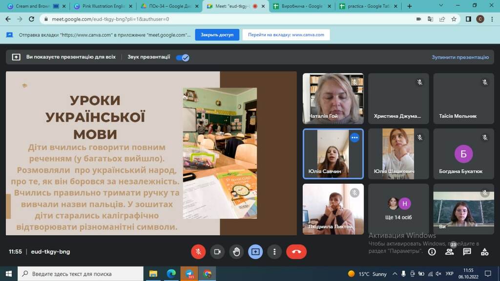Image resolution: width=500 pixels, height=281 pixels.
Task: Click the present screen button
Action: (x=255, y=252)
